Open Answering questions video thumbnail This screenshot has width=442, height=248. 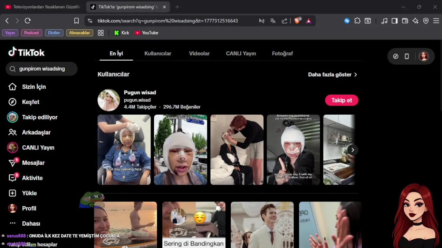[293, 150]
